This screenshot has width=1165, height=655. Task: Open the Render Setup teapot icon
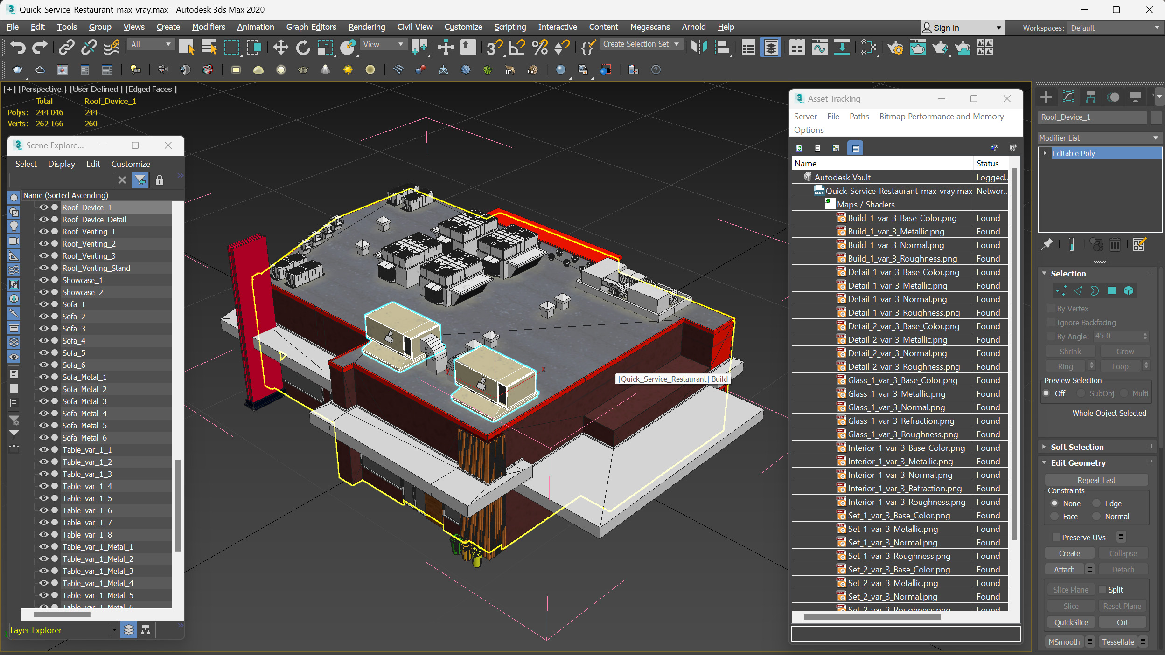895,47
